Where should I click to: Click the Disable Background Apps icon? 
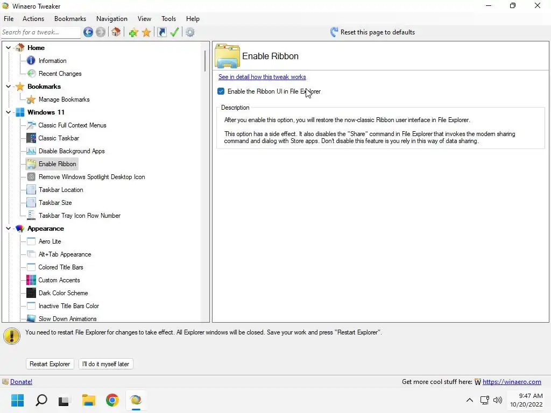(x=31, y=151)
